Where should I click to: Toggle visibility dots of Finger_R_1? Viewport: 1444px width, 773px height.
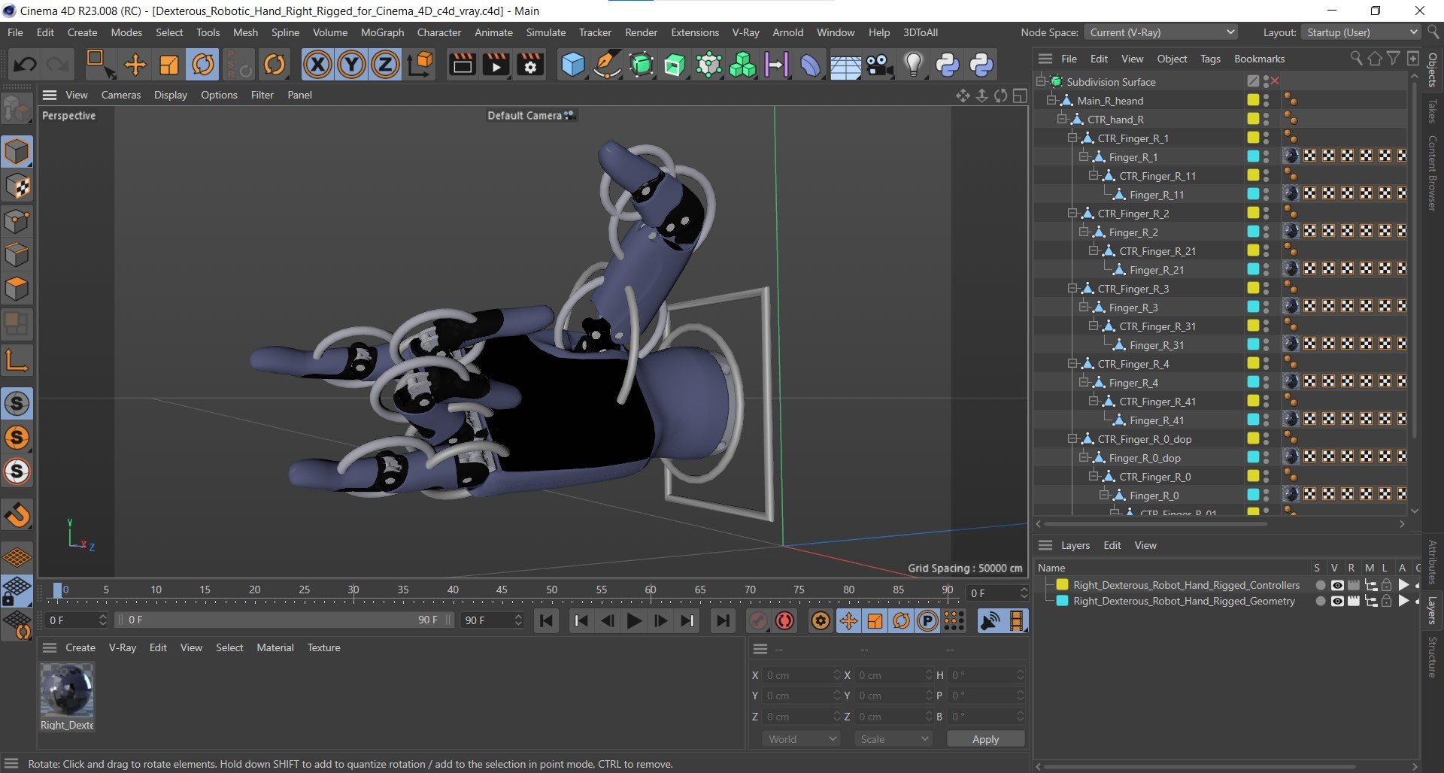click(1267, 156)
